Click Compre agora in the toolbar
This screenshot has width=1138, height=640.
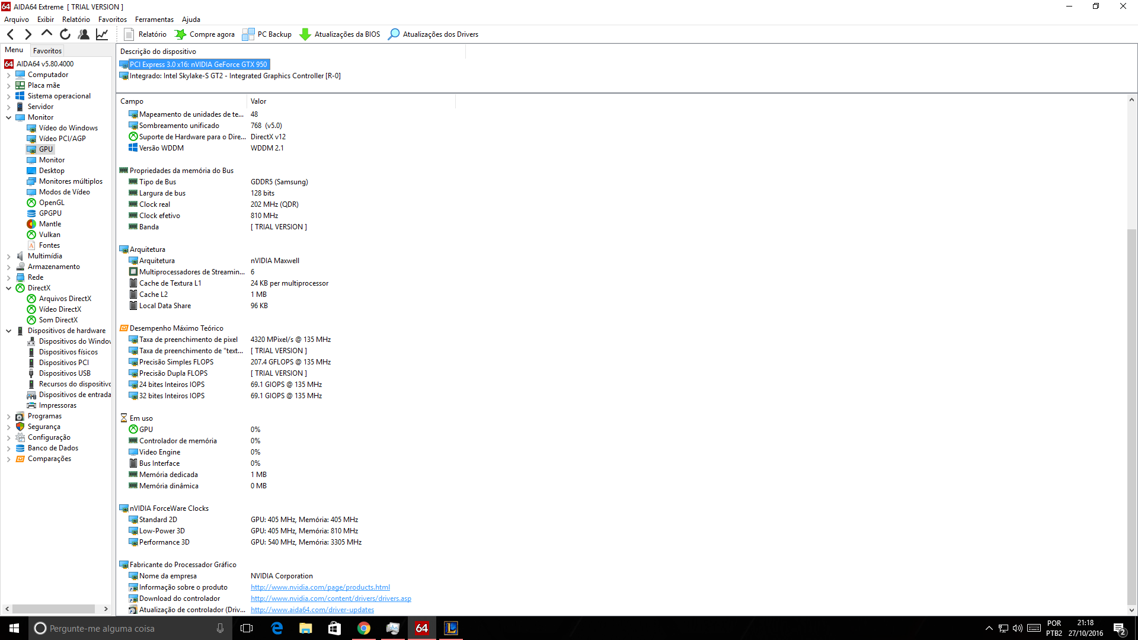pos(205,34)
